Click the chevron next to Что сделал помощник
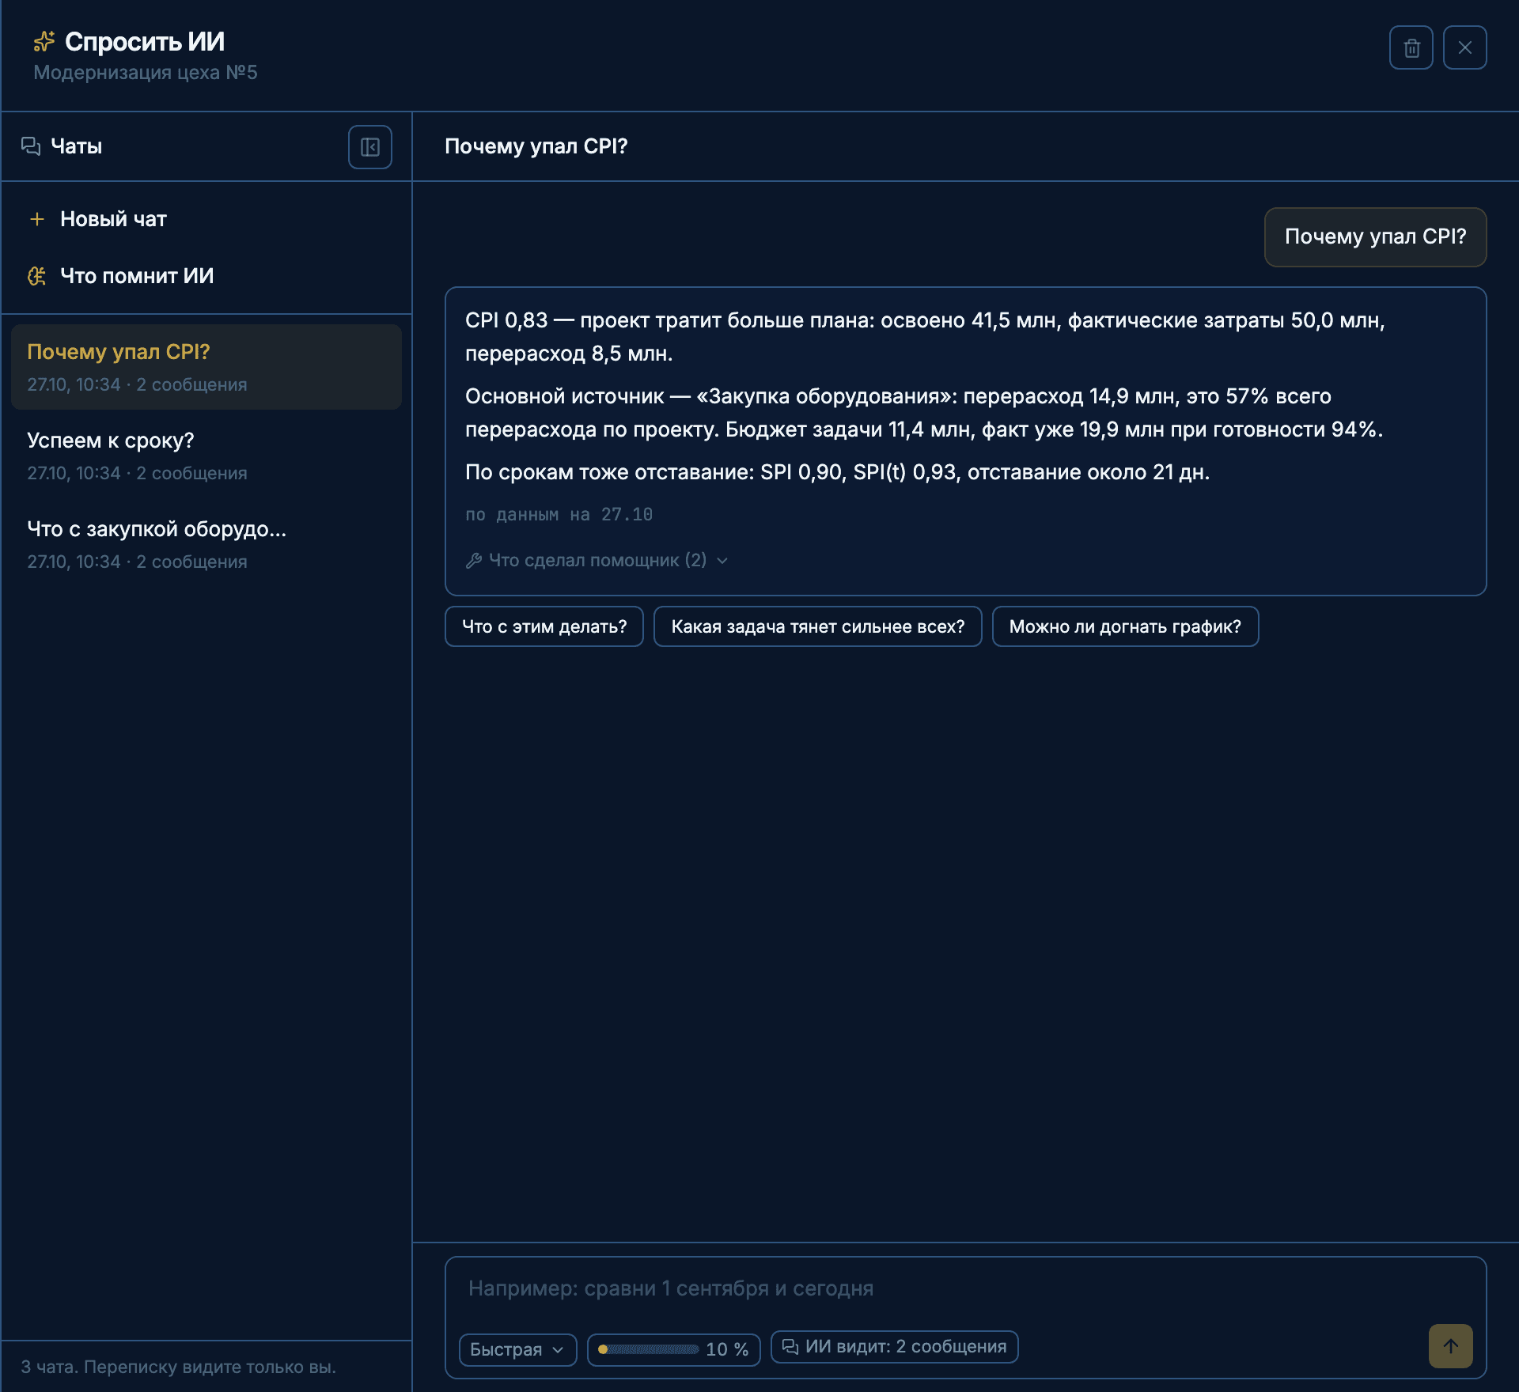The width and height of the screenshot is (1519, 1392). 722,561
